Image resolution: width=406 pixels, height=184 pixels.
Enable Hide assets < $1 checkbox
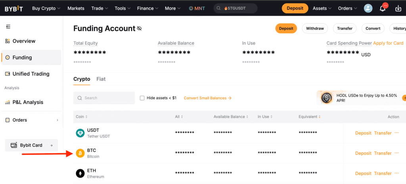tap(142, 98)
